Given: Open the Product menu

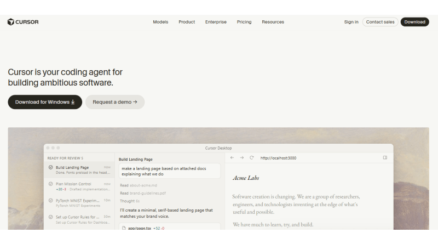Looking at the screenshot, I should click(187, 22).
